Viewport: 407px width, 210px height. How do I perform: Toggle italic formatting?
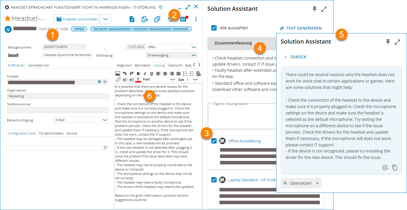click(145, 73)
